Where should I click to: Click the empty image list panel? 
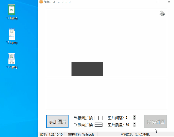[106, 93]
